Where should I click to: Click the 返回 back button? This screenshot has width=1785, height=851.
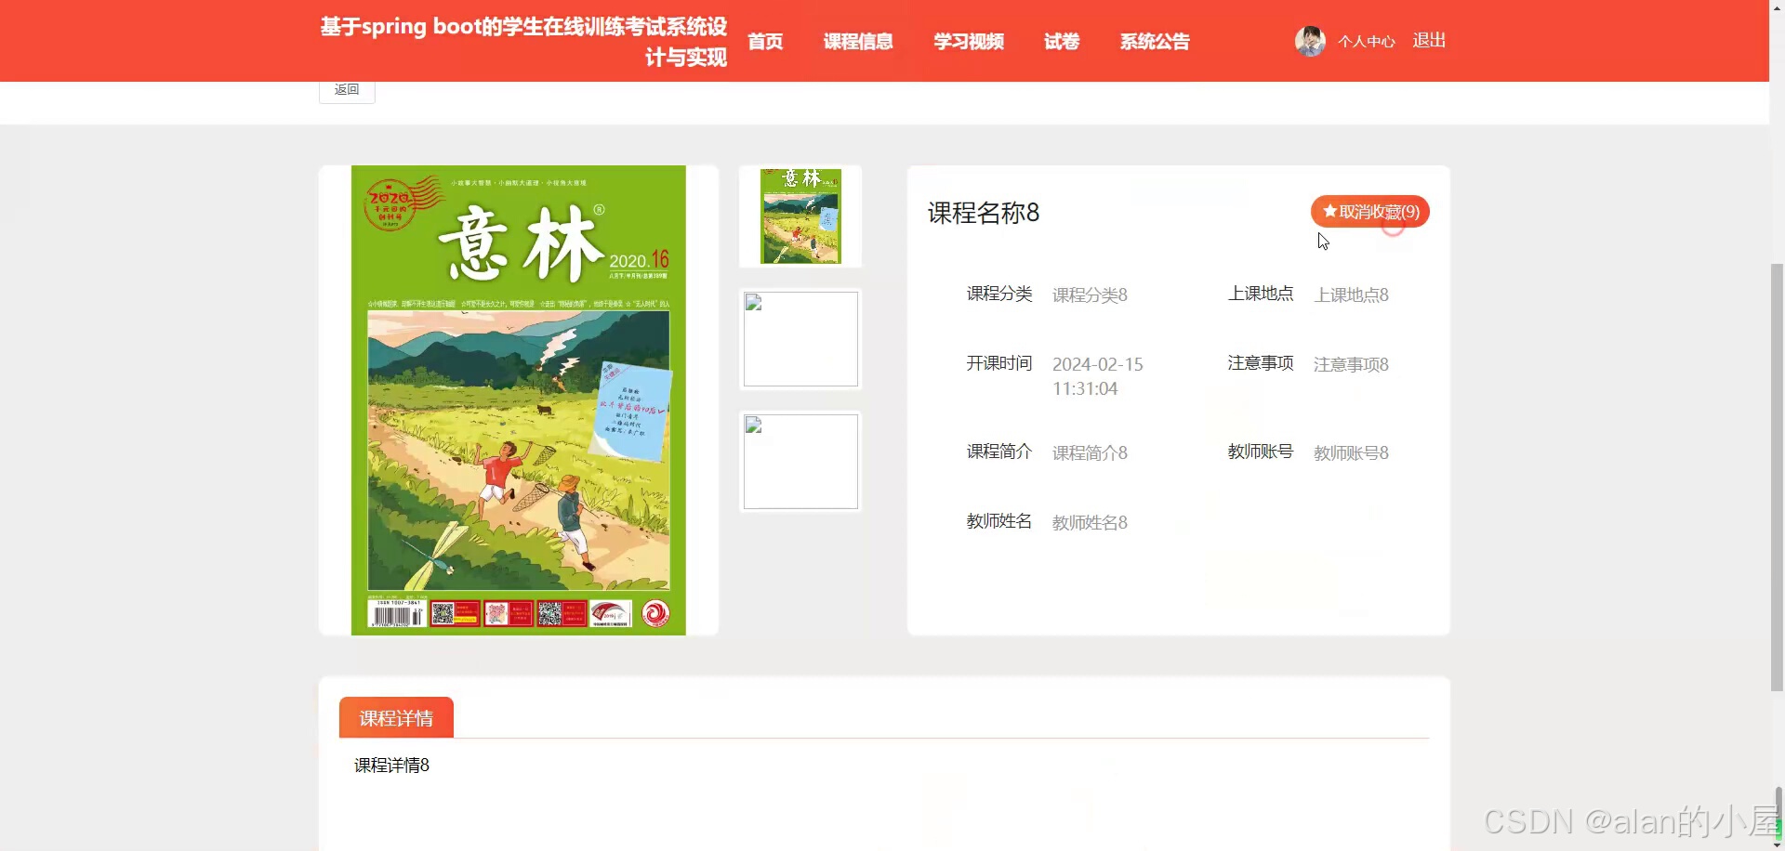tap(347, 90)
